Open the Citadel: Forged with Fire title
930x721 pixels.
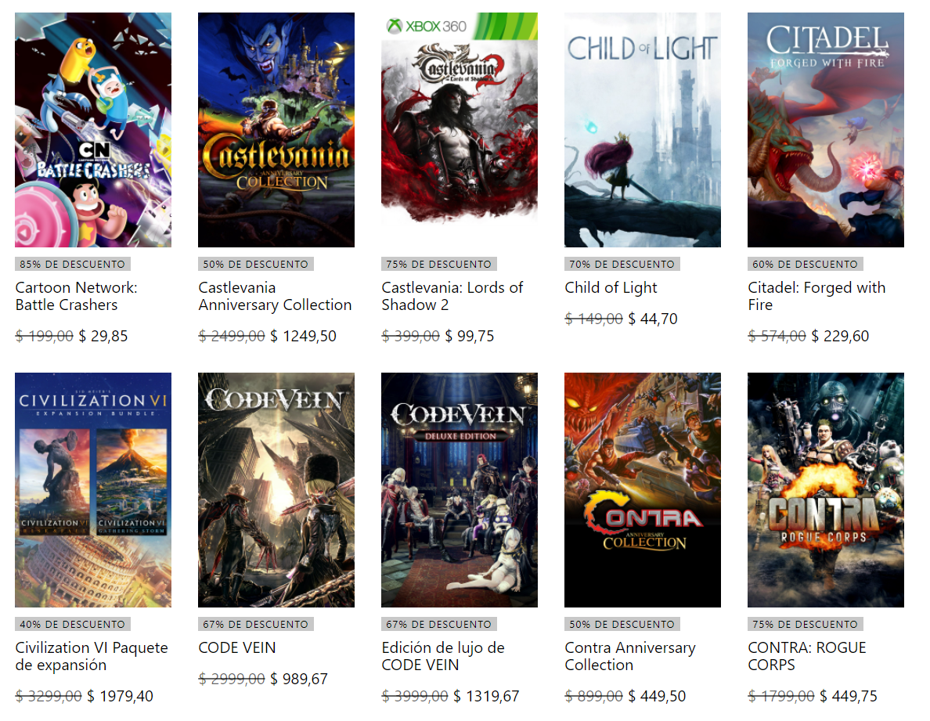click(816, 296)
